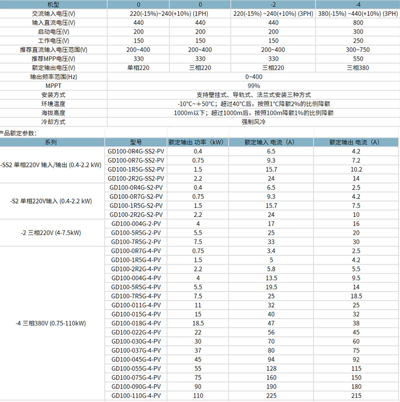Image resolution: width=400 pixels, height=402 pixels.
Task: Click model GD100-7R5G-2-PV
Action: click(136, 242)
